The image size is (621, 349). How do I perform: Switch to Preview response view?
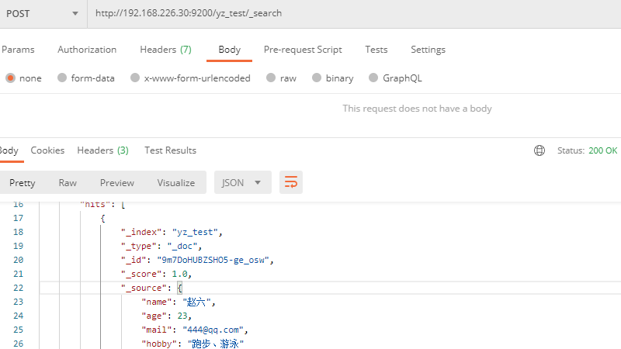[x=117, y=182]
